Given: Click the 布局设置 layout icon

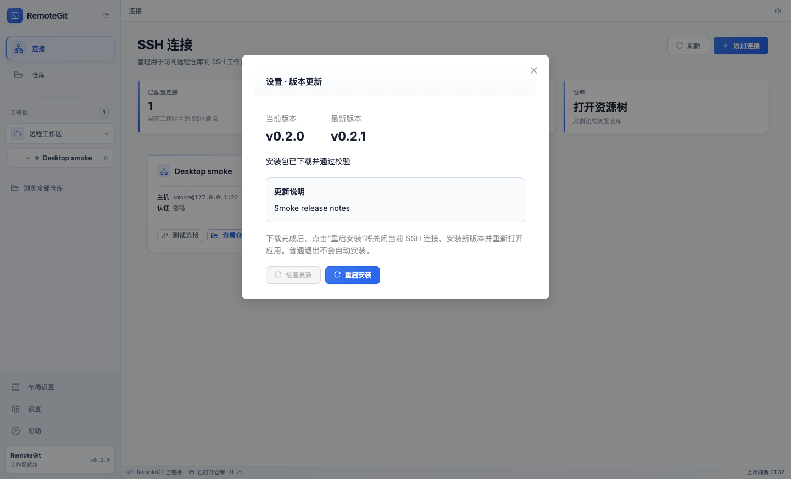Looking at the screenshot, I should tap(15, 387).
